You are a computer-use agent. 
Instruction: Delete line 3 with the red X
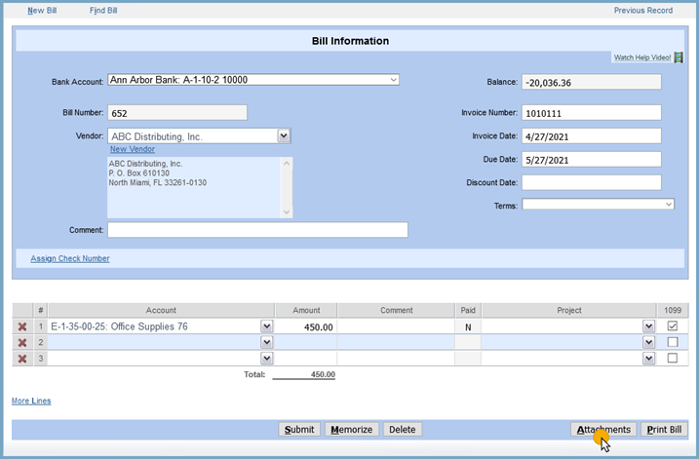(x=21, y=359)
